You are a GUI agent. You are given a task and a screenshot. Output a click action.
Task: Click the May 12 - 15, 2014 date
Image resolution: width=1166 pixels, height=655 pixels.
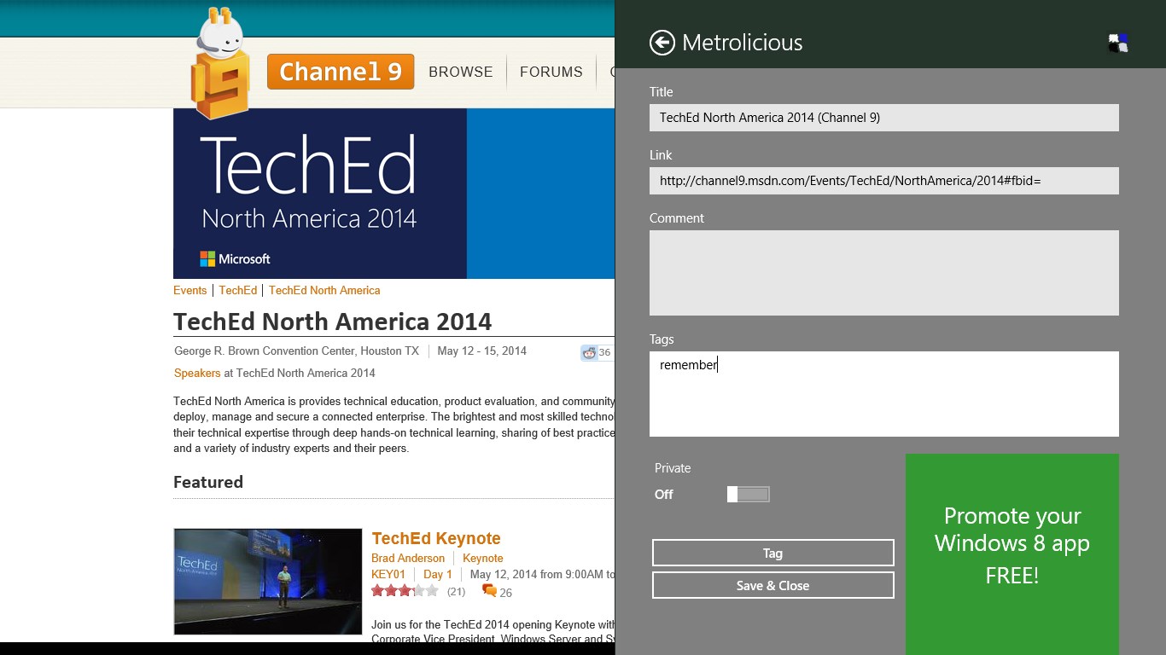(482, 351)
